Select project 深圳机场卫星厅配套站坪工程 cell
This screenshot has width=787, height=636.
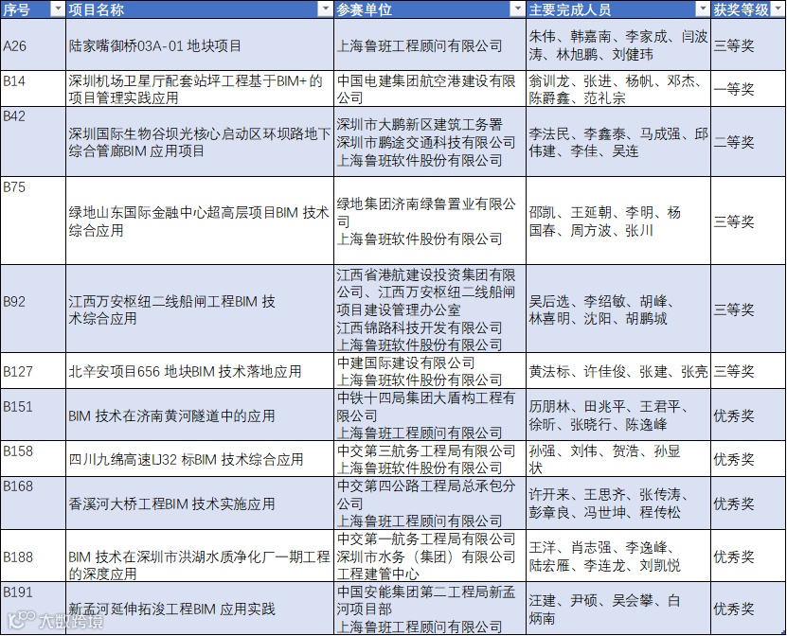tap(200, 88)
